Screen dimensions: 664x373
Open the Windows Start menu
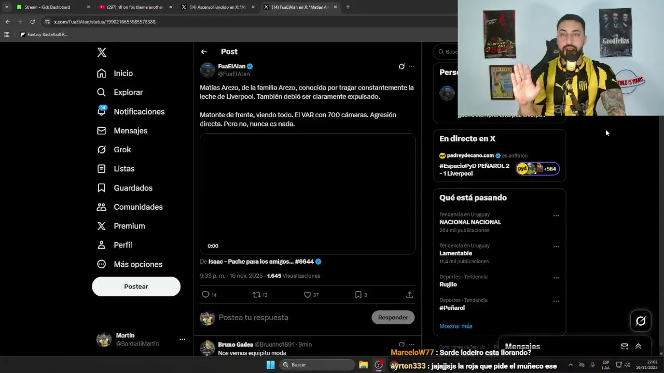pyautogui.click(x=270, y=365)
